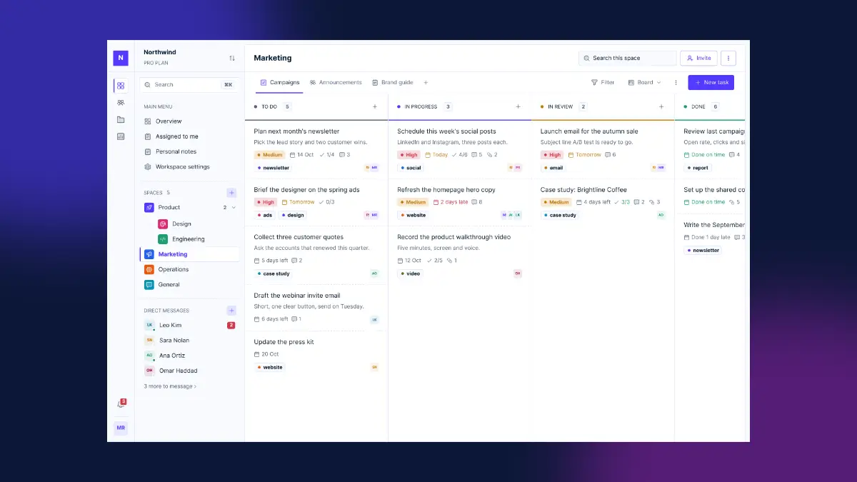The height and width of the screenshot is (482, 857).
Task: Switch to the Brand guide tab
Action: pos(393,83)
